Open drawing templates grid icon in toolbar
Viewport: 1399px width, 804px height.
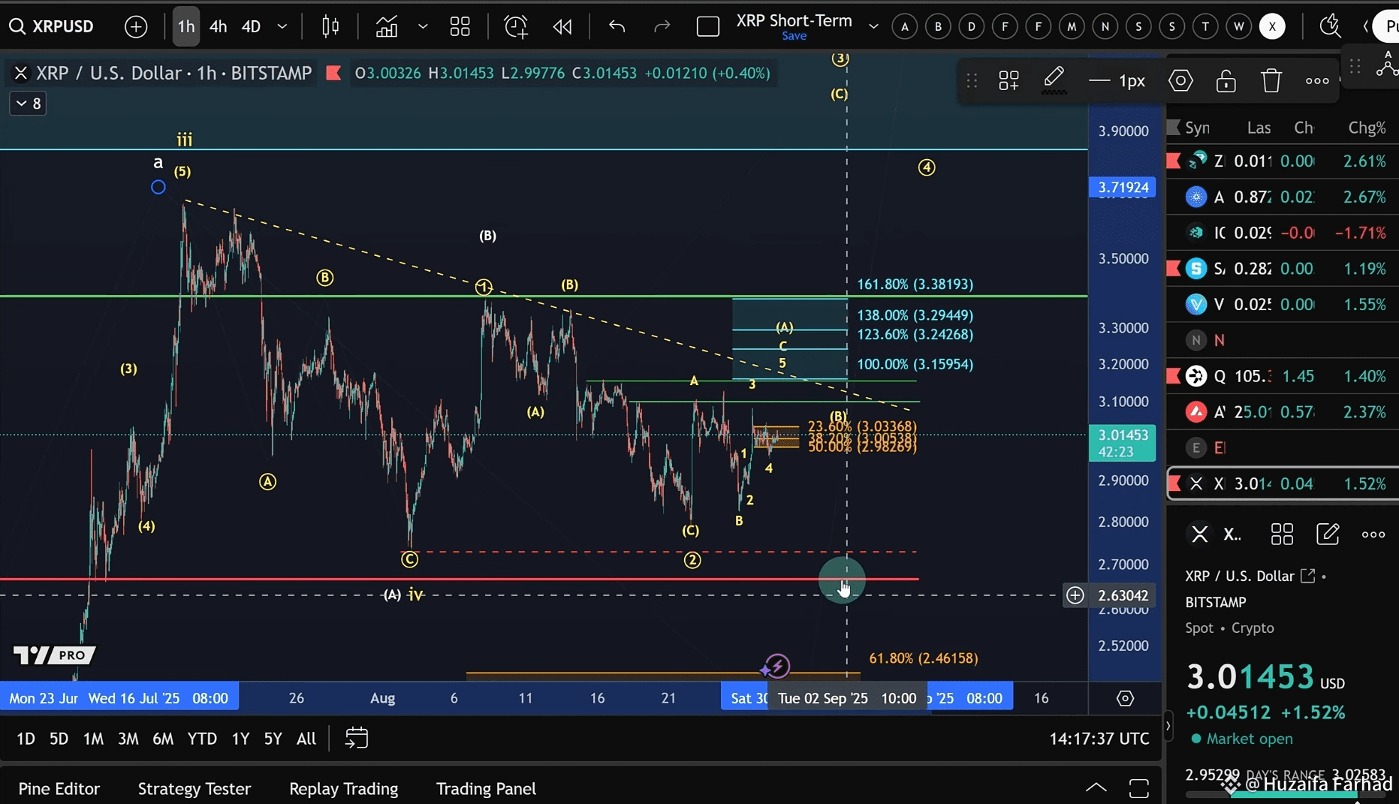[1009, 80]
